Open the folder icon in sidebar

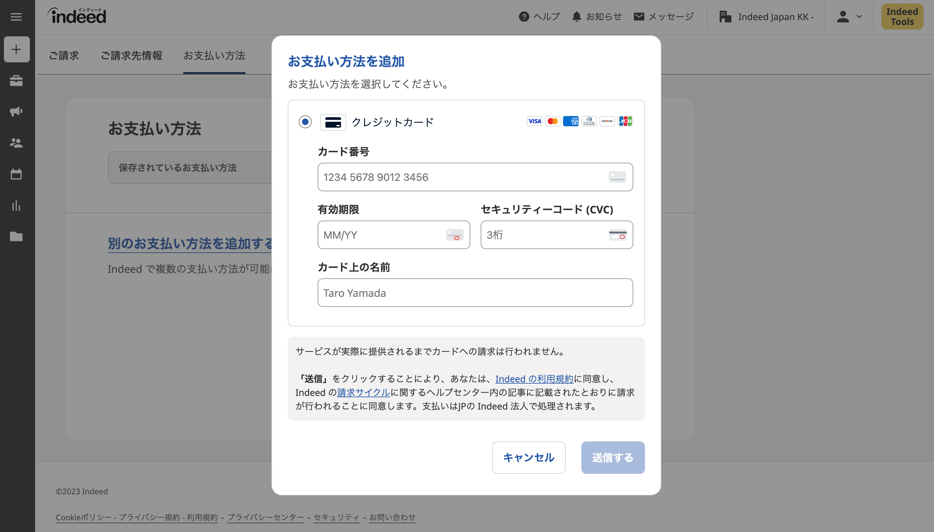pyautogui.click(x=17, y=236)
